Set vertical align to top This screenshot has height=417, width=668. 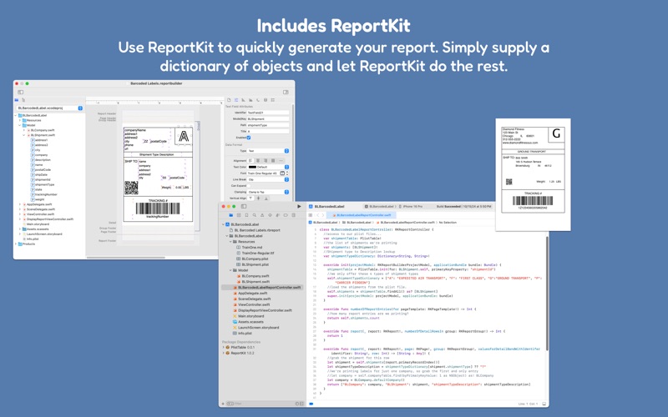click(x=250, y=198)
